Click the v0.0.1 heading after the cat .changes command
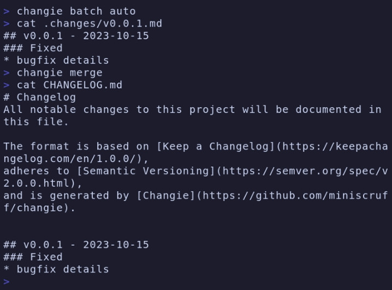Image resolution: width=392 pixels, height=290 pixels. tap(76, 36)
